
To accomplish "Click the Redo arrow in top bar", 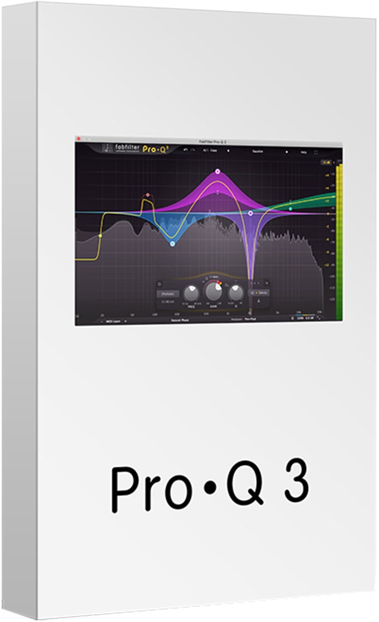I will coord(193,150).
